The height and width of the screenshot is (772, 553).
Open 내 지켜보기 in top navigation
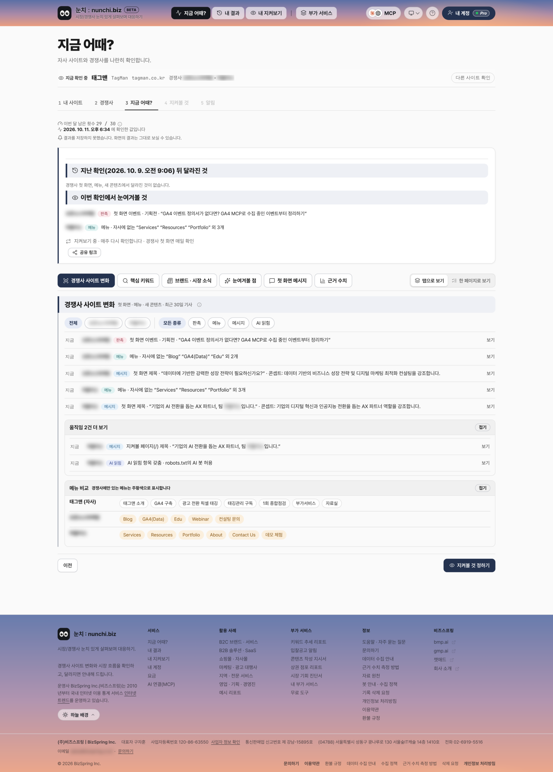[x=266, y=13]
